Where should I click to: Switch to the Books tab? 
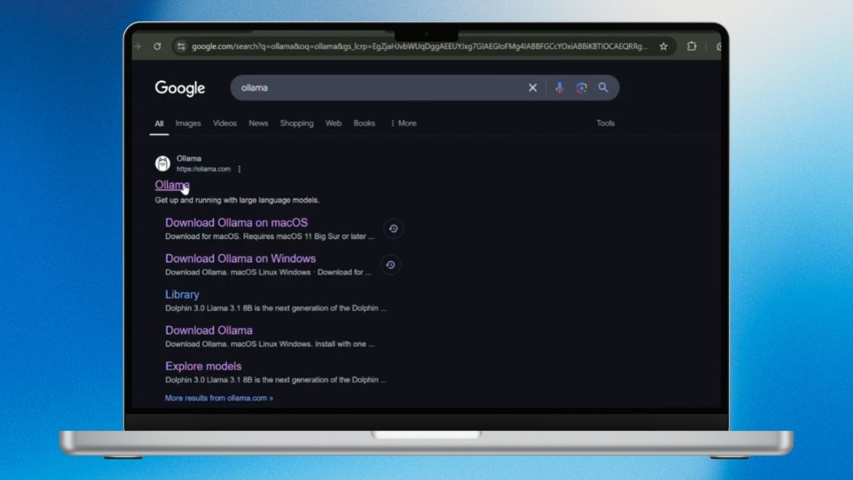click(364, 123)
